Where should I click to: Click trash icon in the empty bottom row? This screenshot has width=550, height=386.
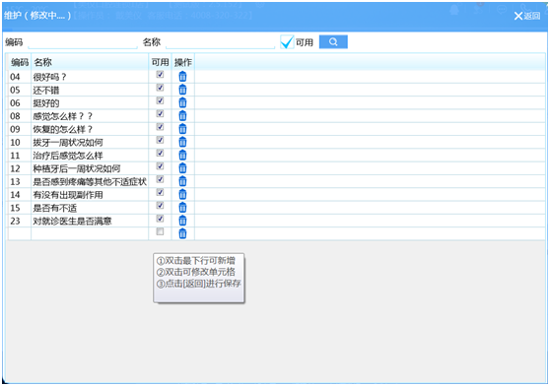[182, 233]
